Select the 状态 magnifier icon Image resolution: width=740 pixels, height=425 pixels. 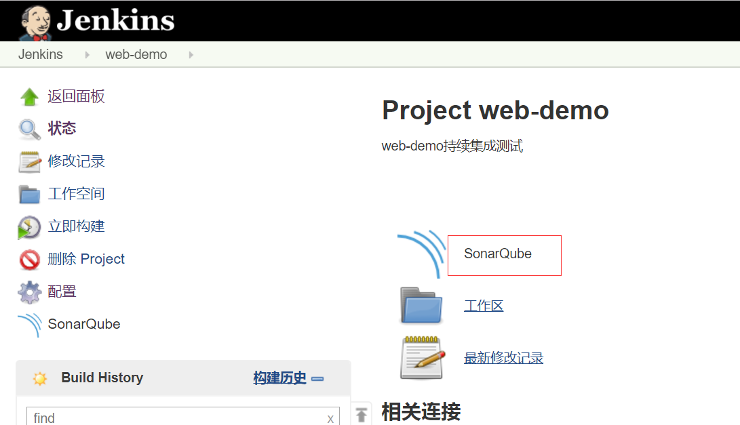[x=28, y=129]
